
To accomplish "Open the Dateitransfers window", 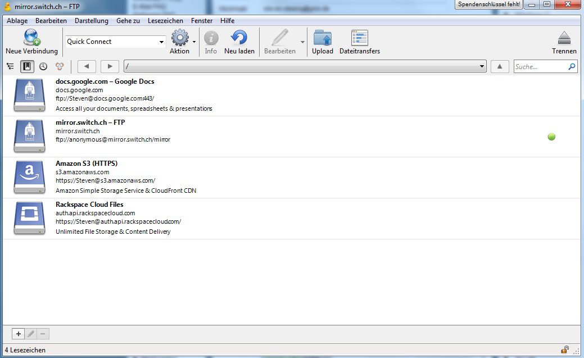I will (359, 38).
